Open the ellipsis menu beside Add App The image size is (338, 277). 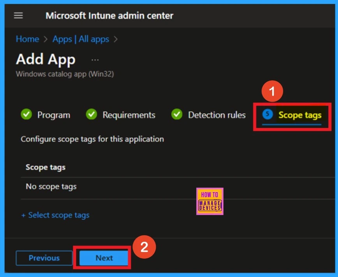(x=95, y=60)
